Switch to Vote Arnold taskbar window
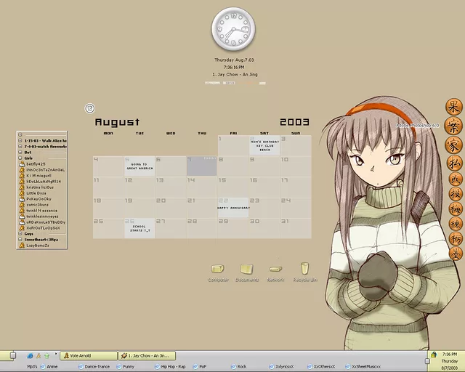 [89, 356]
